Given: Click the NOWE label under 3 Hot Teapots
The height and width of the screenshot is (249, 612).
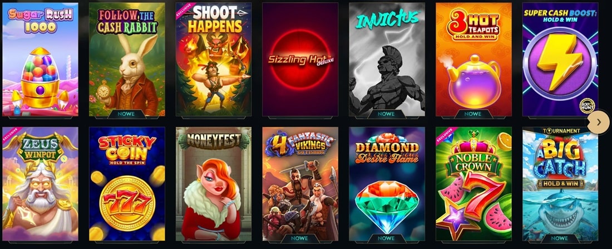Looking at the screenshot, I should [473, 114].
